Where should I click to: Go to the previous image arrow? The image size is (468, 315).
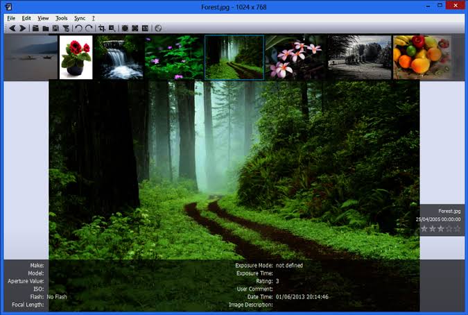tap(12, 28)
